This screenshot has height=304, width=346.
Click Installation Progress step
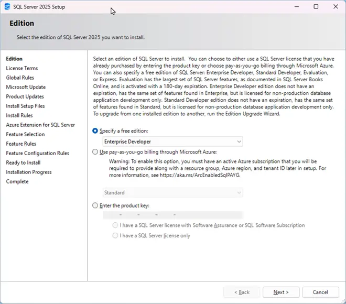[29, 172]
